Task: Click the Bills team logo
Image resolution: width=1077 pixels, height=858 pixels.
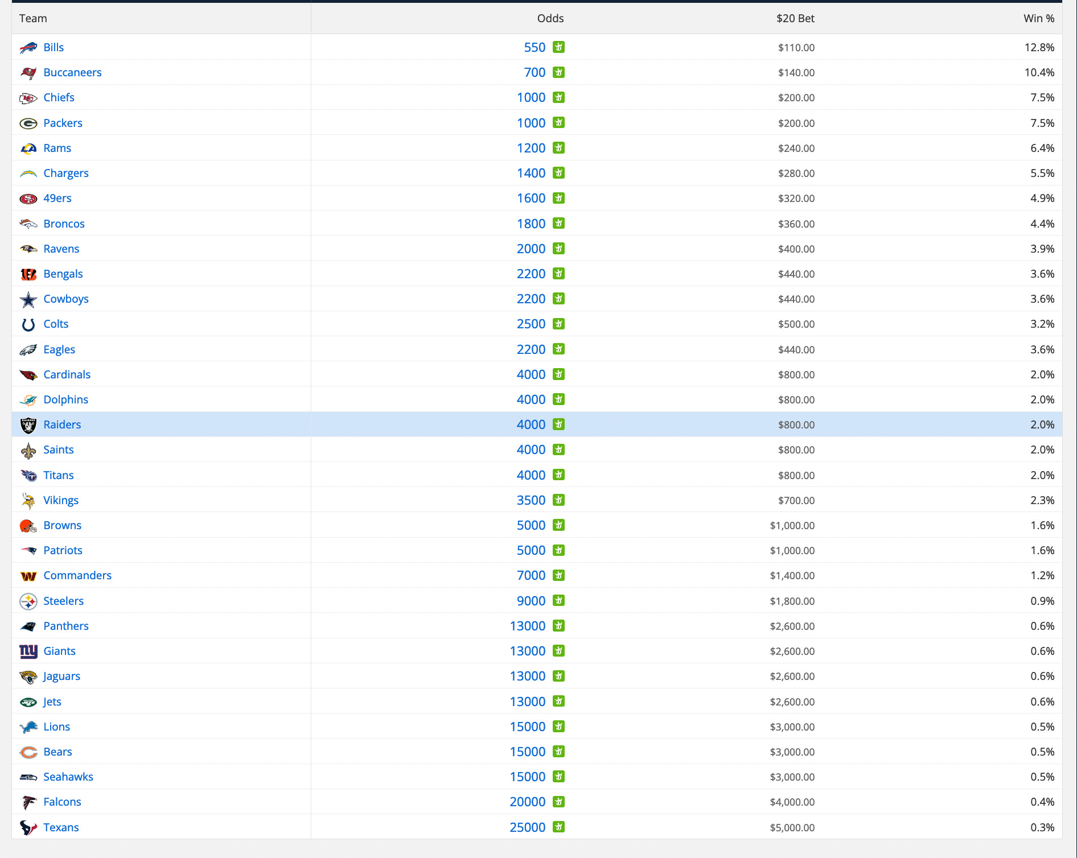Action: click(x=28, y=48)
